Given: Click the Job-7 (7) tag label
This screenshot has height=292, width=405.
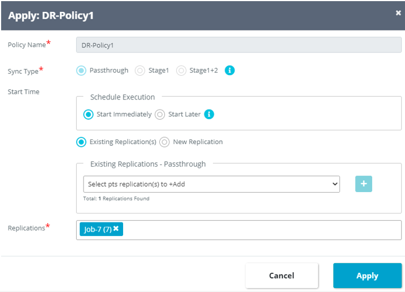Looking at the screenshot, I should [98, 229].
